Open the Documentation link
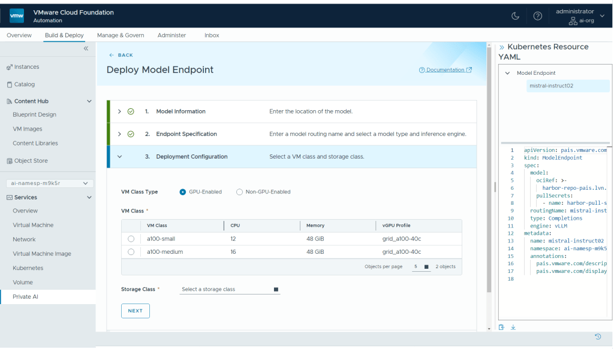This screenshot has width=614, height=349. [446, 70]
